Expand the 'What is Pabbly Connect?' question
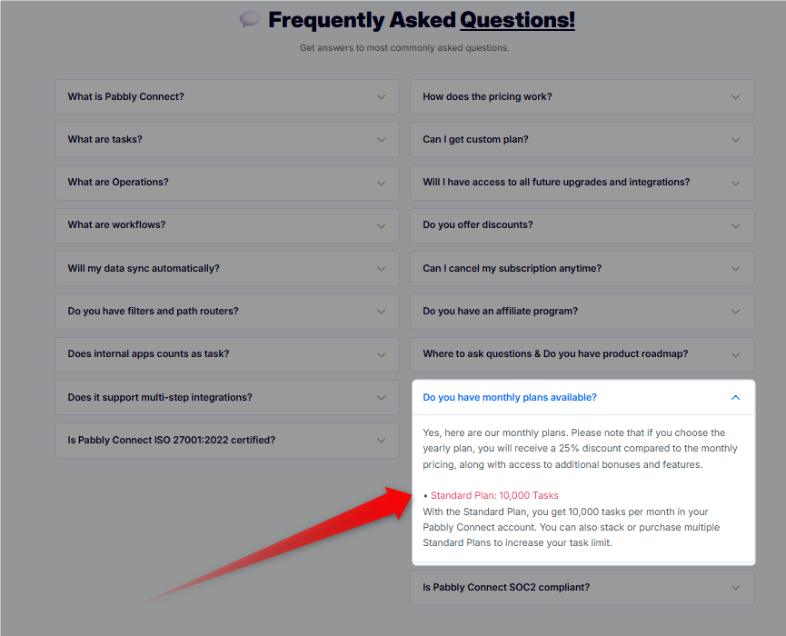This screenshot has width=786, height=636. (226, 96)
